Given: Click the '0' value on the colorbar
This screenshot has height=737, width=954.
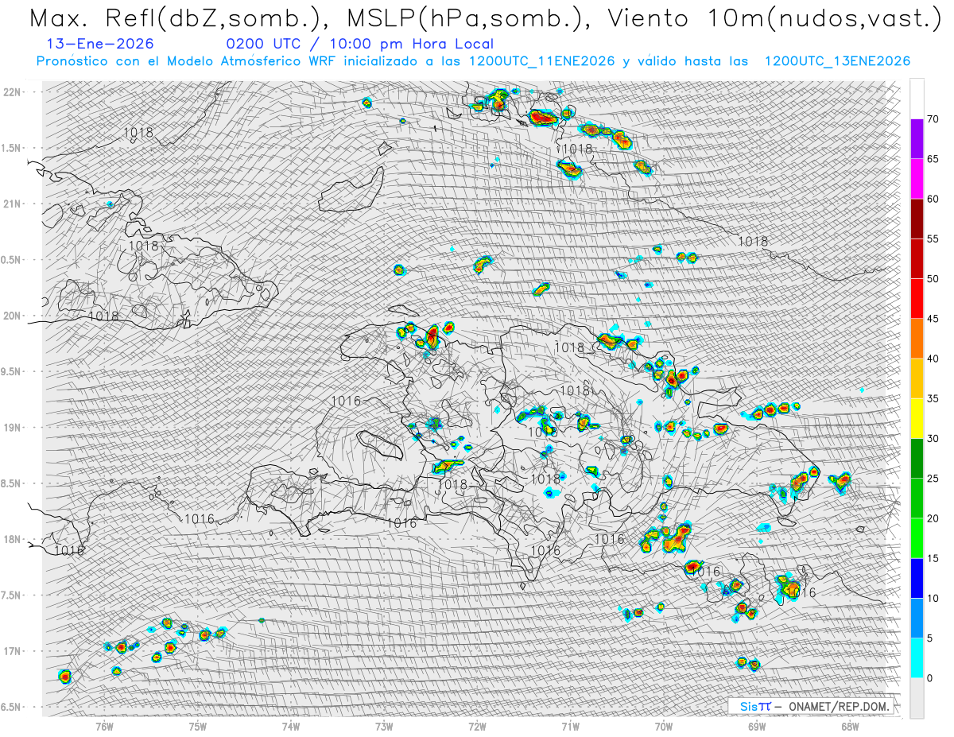Looking at the screenshot, I should [x=930, y=677].
